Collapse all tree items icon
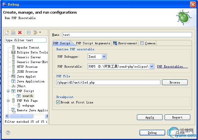Image resolution: width=198 pixels, height=140 pixels. coord(29,32)
